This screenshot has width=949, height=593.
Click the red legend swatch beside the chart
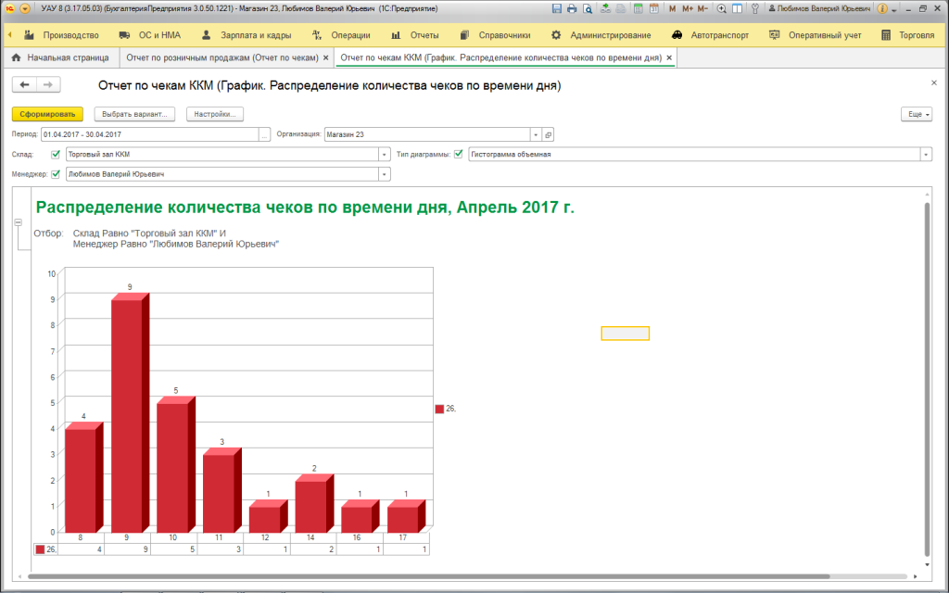439,409
